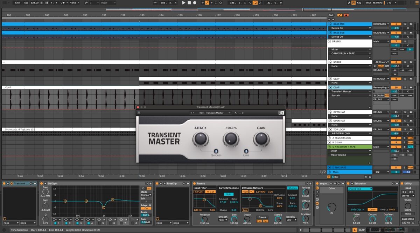
Task: Set CLAP monitor to Off
Action: click(387, 95)
